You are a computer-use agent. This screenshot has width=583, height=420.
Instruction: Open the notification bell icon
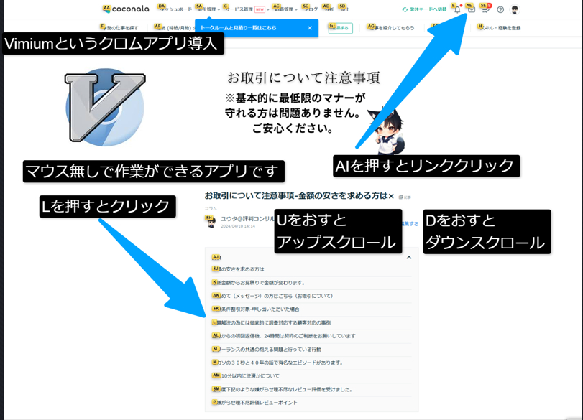tap(457, 10)
